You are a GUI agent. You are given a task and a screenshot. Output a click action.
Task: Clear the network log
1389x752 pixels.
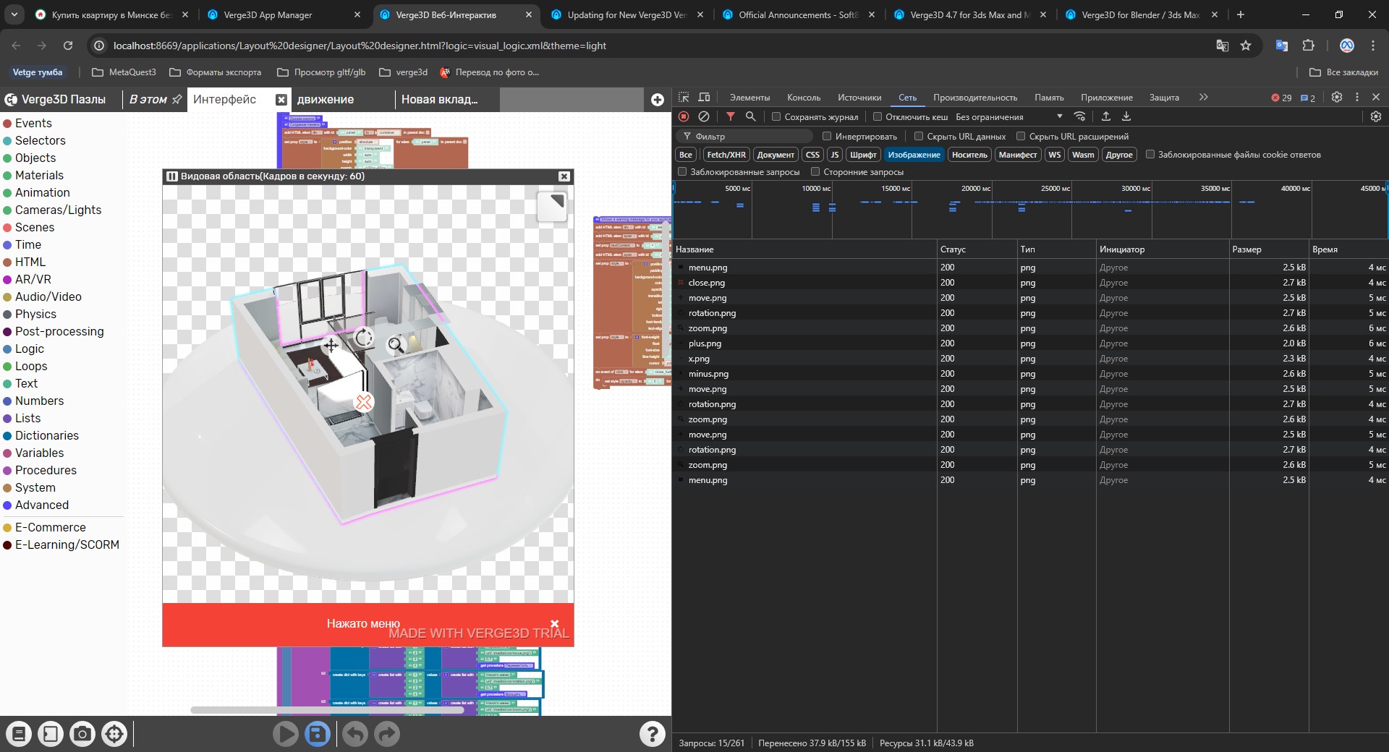click(x=704, y=116)
